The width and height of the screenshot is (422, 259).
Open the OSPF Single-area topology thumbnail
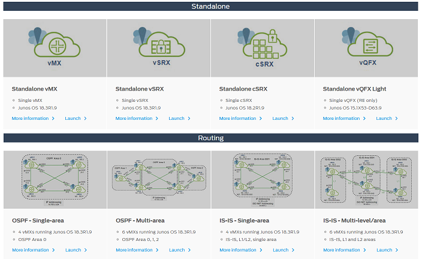click(55, 180)
